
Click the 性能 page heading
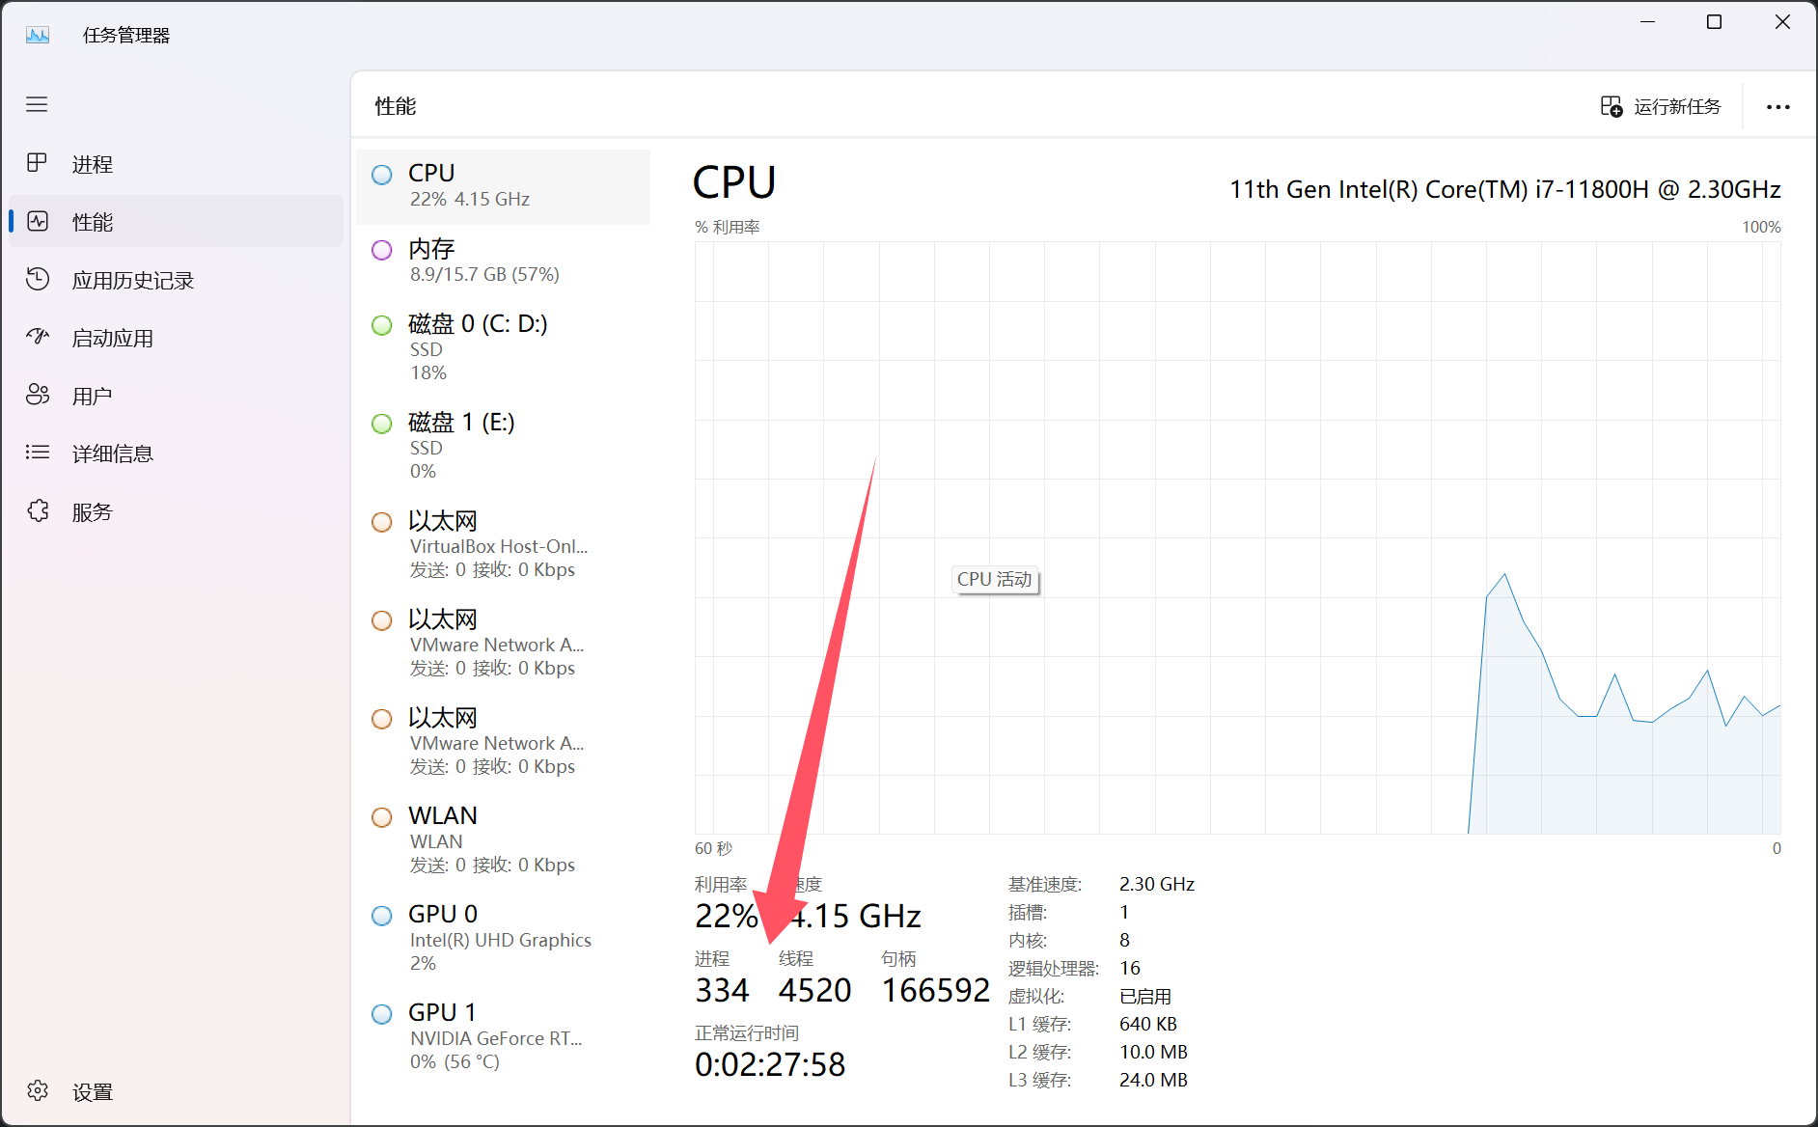tap(396, 106)
